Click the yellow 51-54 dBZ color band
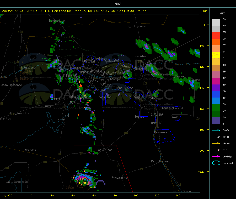Image resolution: width=236 pixels, height=199 pixels. 216,55
